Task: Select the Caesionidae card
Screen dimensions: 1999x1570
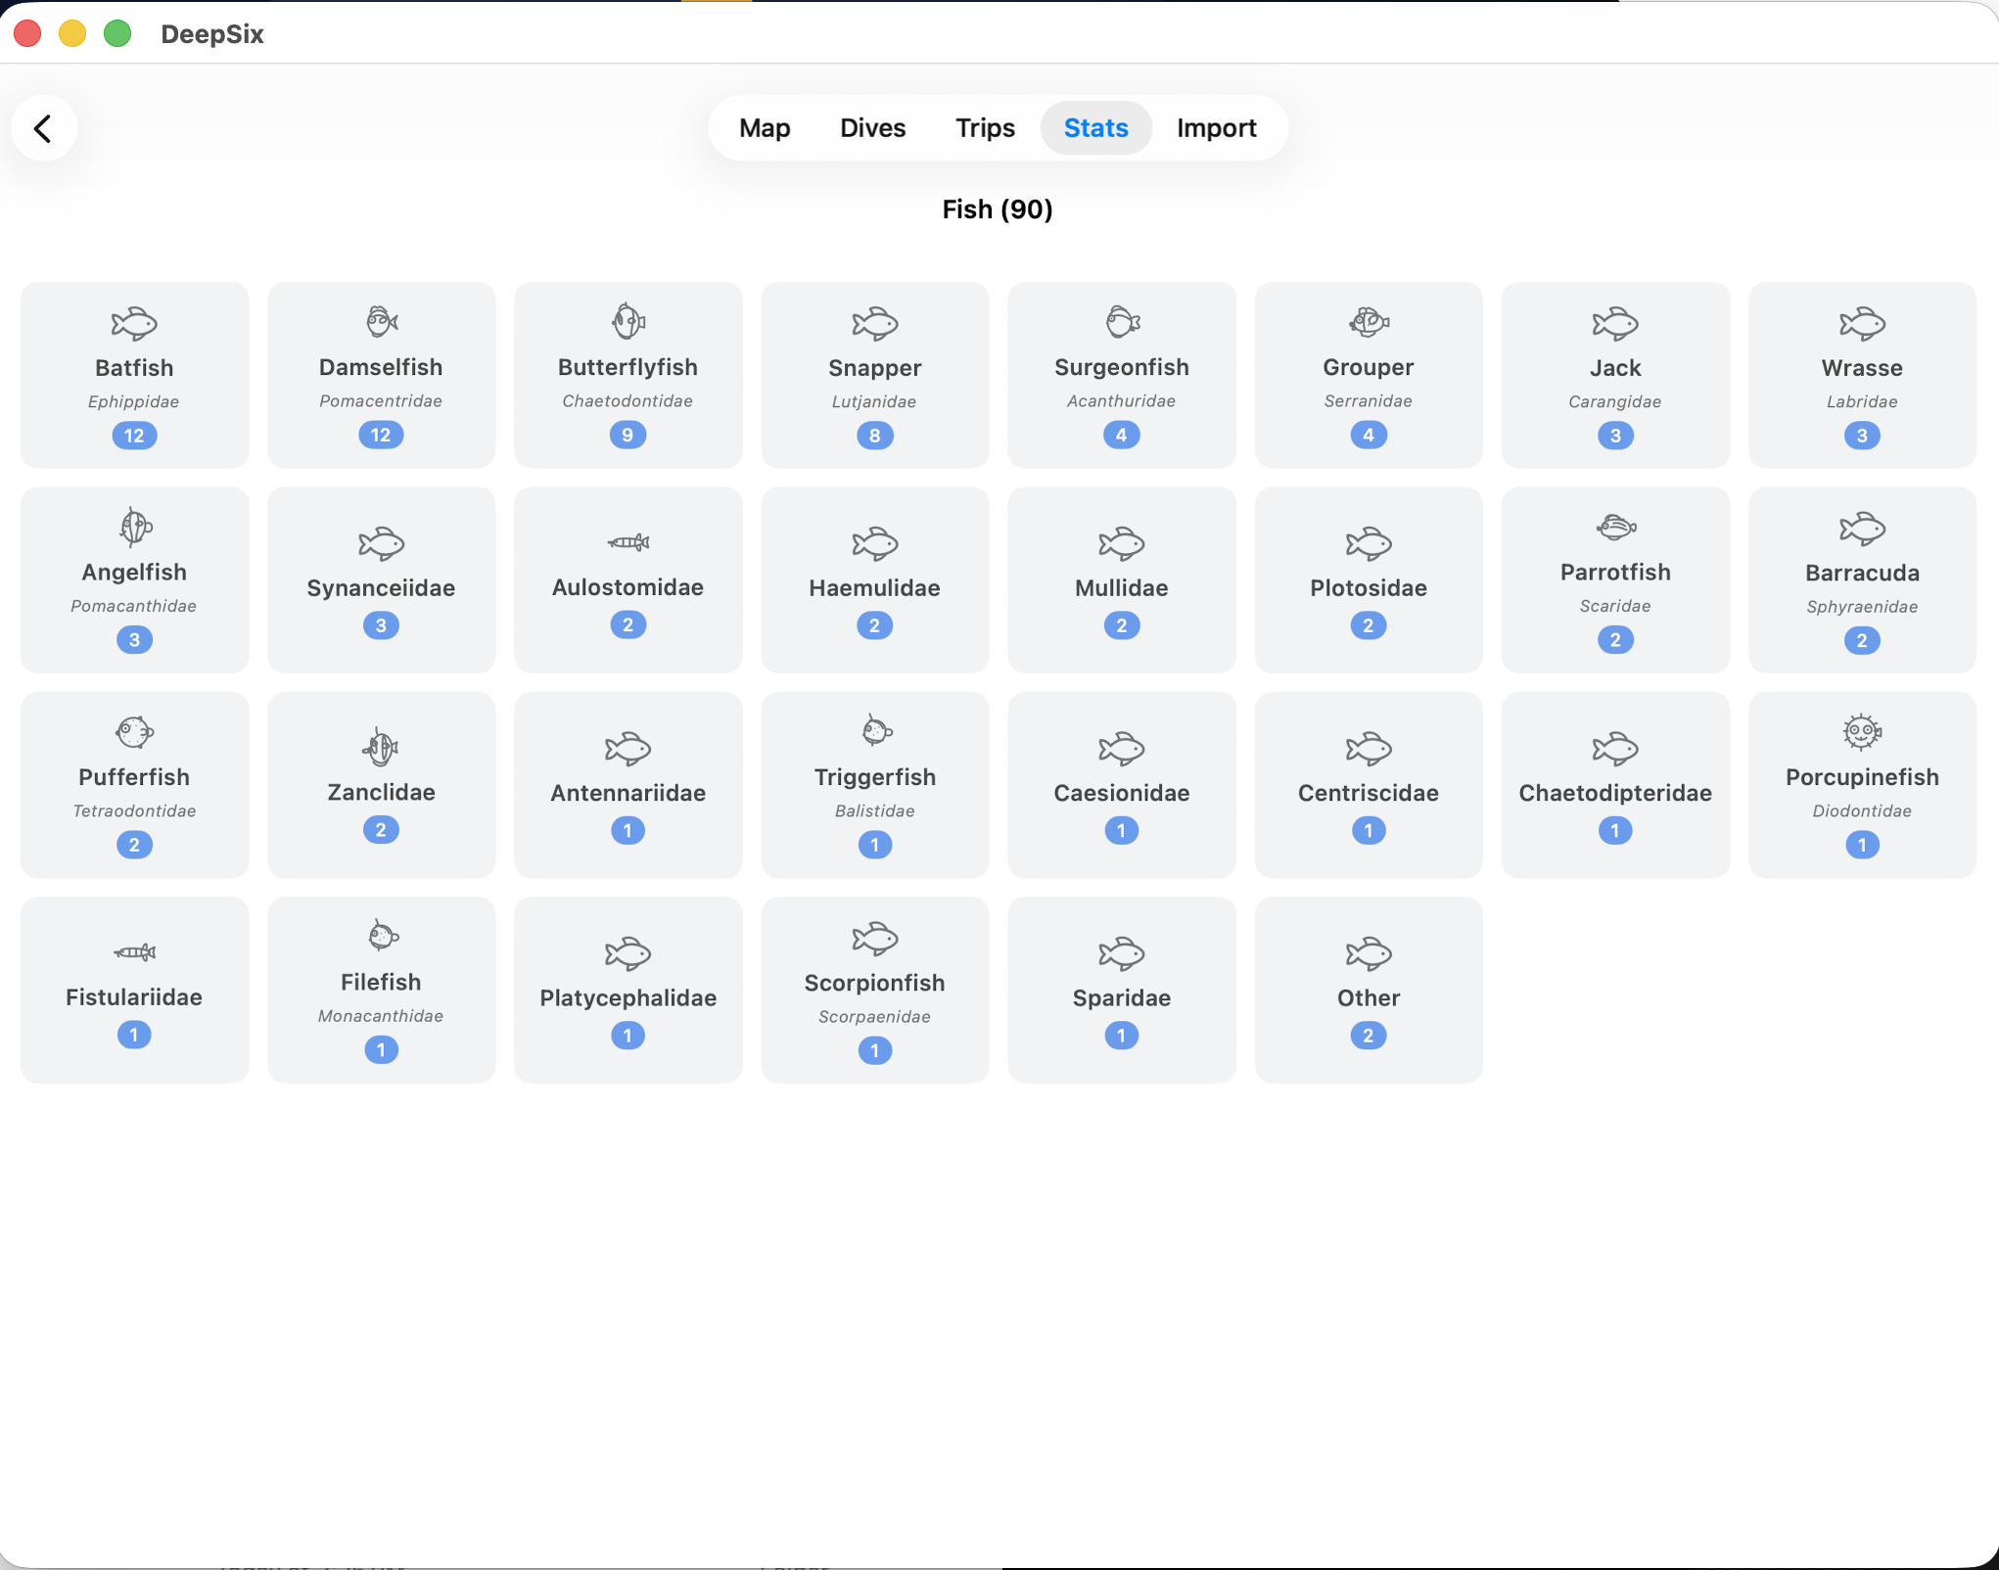Action: tap(1122, 785)
